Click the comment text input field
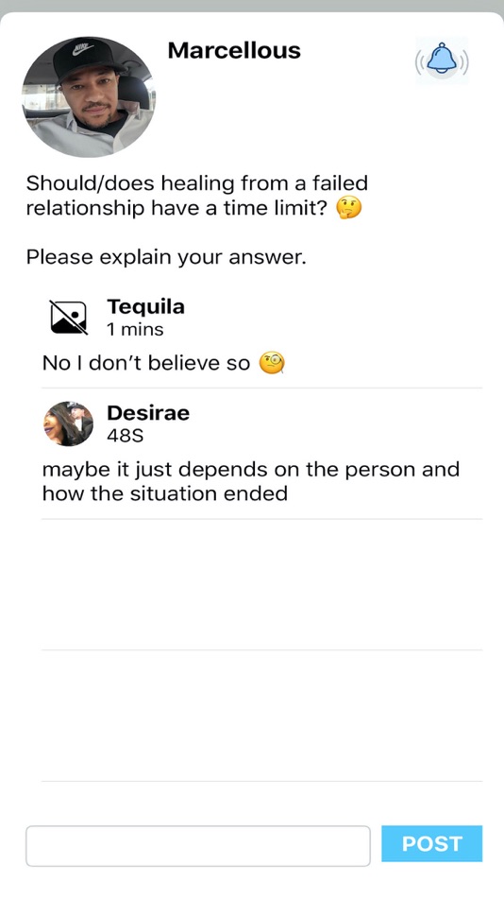The image size is (504, 898). [x=198, y=846]
